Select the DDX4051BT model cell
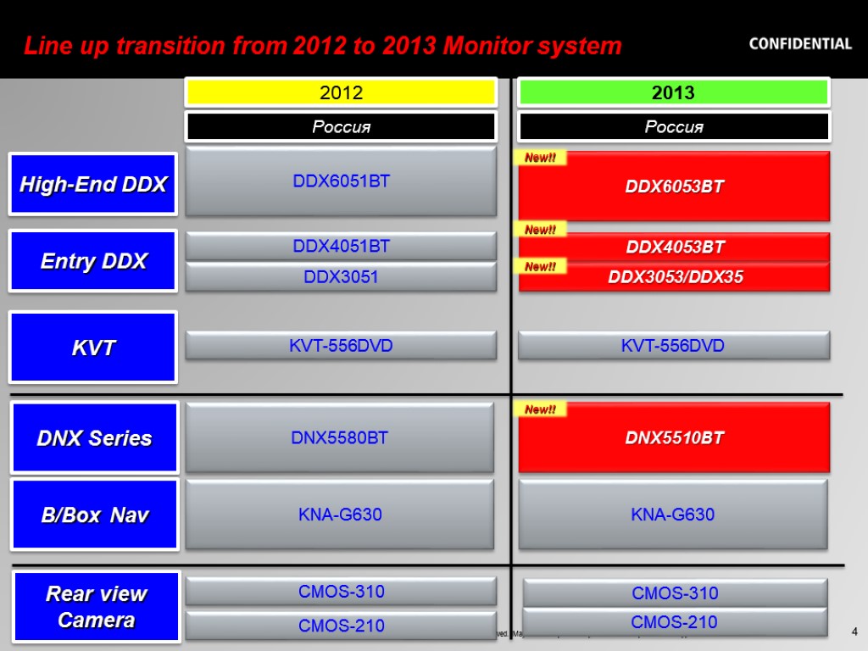The height and width of the screenshot is (651, 868). [x=341, y=246]
